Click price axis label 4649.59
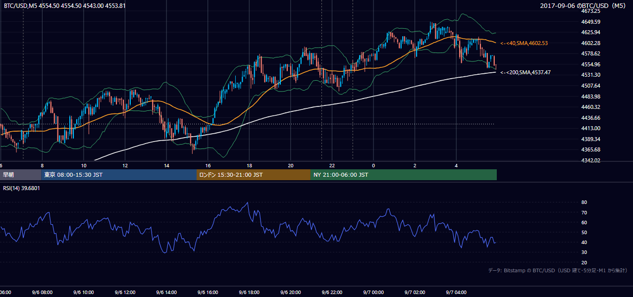 coord(591,22)
